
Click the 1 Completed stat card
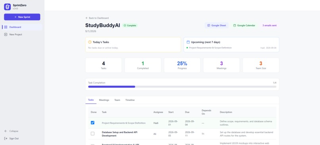(x=143, y=65)
